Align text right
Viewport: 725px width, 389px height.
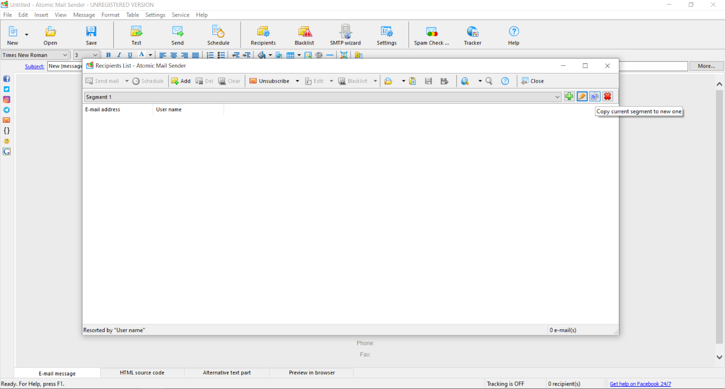coord(184,55)
